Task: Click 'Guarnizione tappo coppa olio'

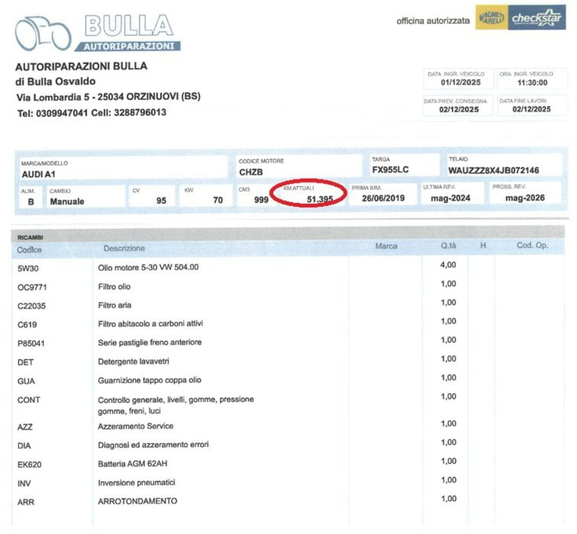Action: (x=150, y=380)
